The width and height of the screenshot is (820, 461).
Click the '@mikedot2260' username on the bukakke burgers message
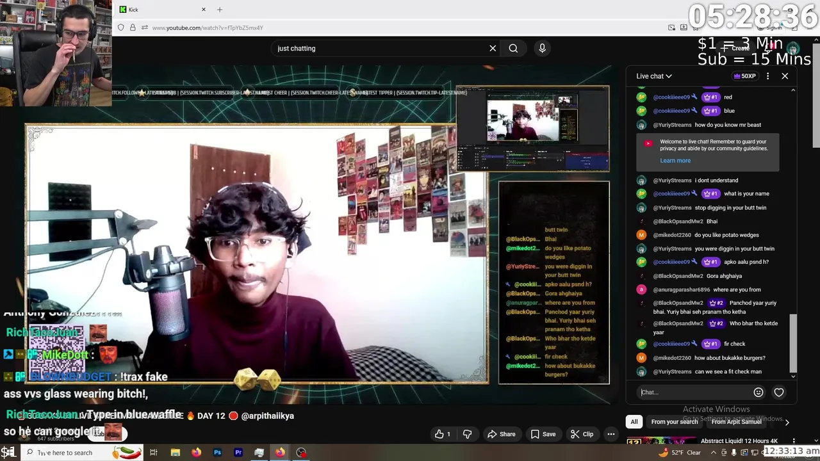click(x=672, y=358)
